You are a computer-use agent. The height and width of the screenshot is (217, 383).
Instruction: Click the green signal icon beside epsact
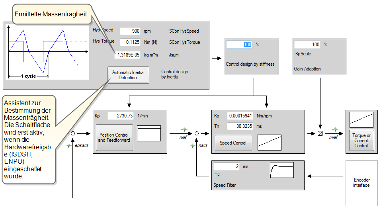click(x=69, y=146)
